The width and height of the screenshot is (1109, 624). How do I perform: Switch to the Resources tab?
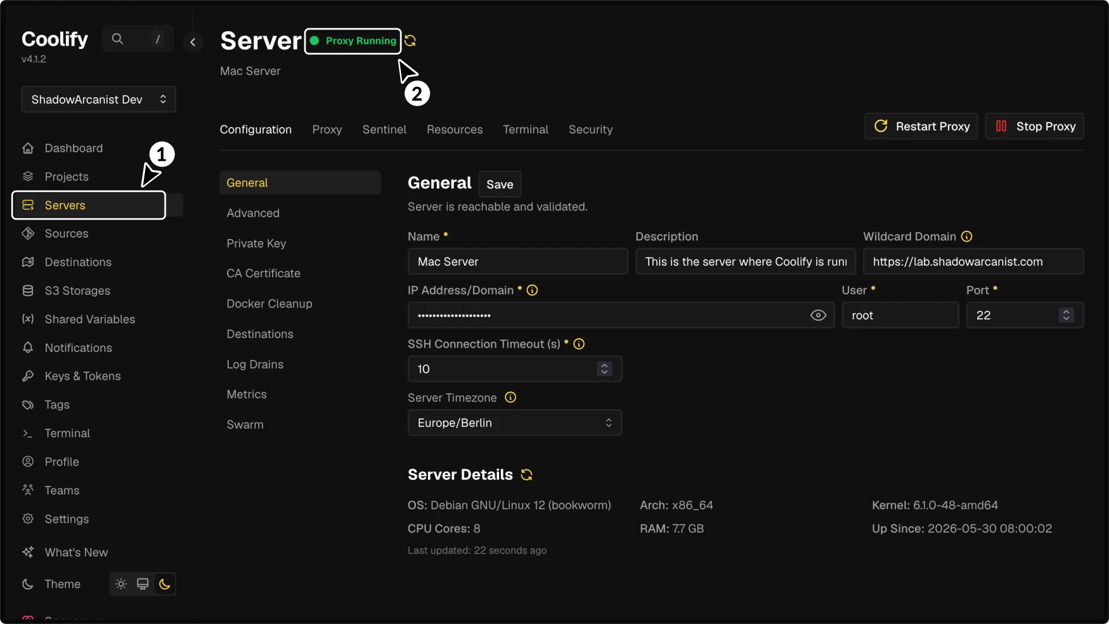(455, 129)
